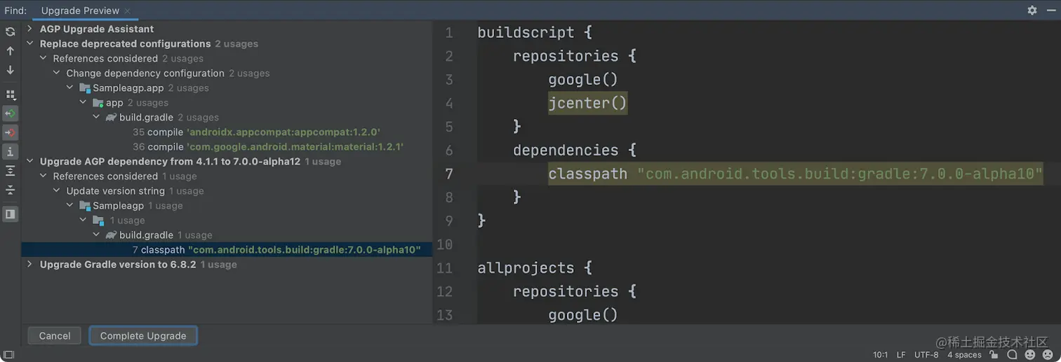This screenshot has width=1061, height=362.
Task: Click unnamed folder icon with 1 usage
Action: (98, 221)
